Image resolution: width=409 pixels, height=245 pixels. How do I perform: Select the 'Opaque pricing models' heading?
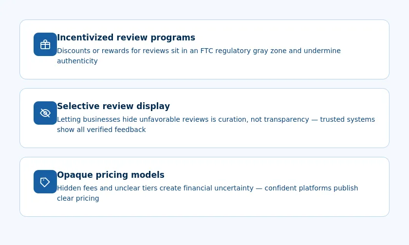[x=111, y=175]
